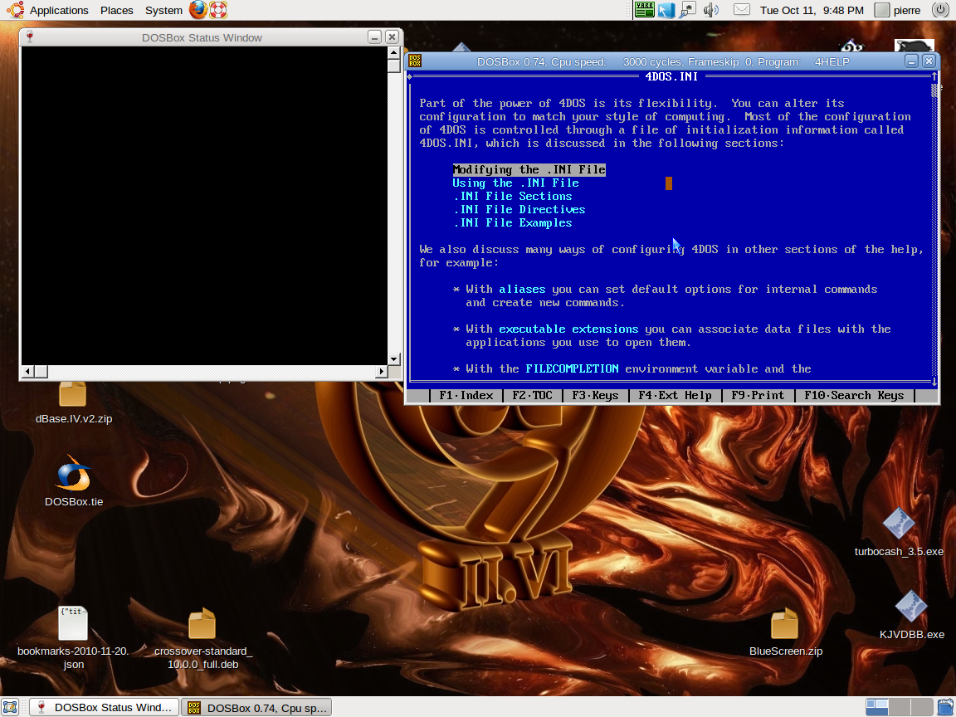Click F9 Print in help footer
The image size is (956, 717).
point(758,396)
